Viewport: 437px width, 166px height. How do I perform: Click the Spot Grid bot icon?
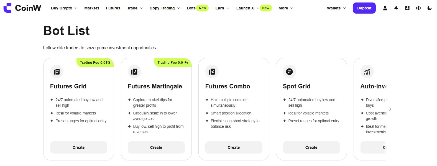(x=290, y=72)
